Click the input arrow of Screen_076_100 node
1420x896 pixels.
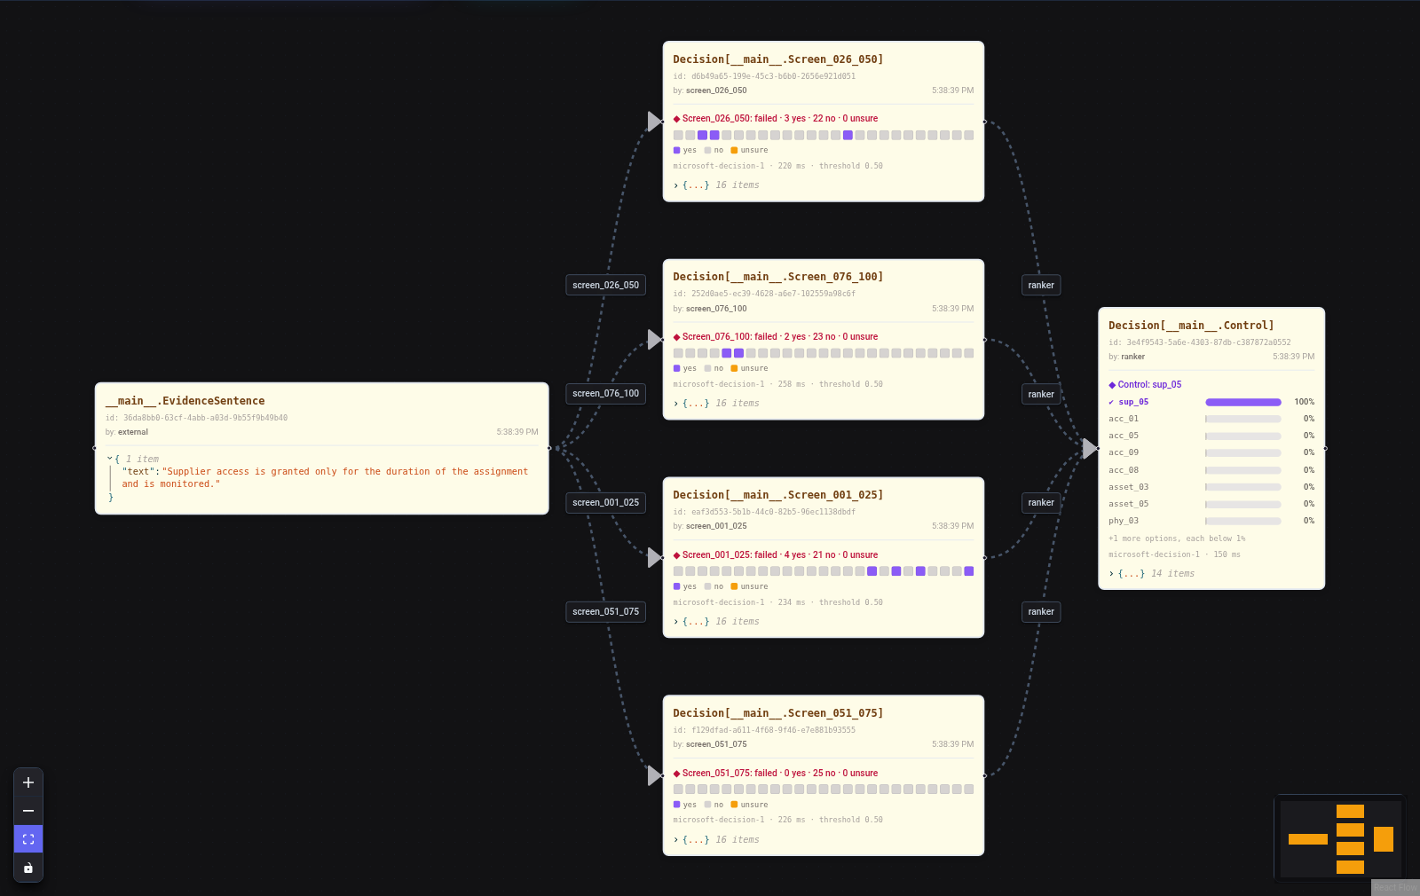[x=654, y=339]
